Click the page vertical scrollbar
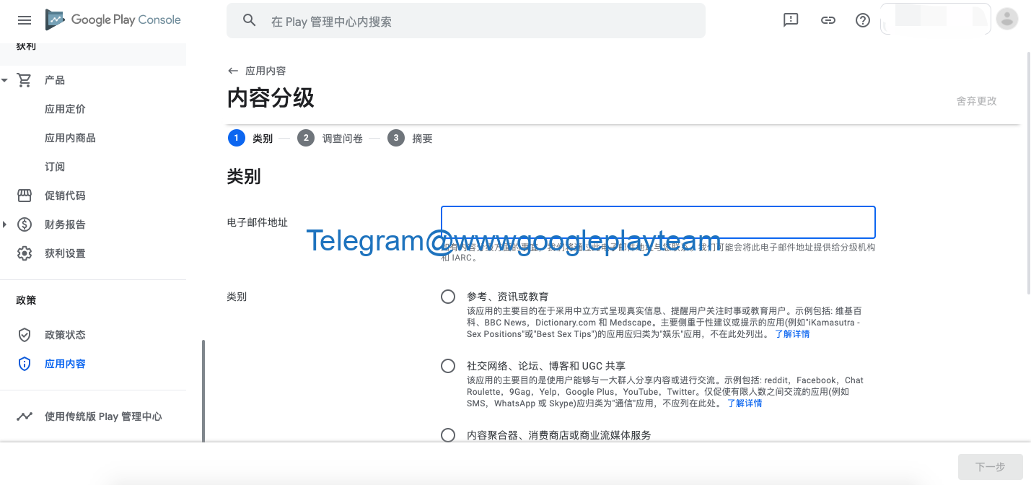The height and width of the screenshot is (485, 1031). (x=1028, y=173)
